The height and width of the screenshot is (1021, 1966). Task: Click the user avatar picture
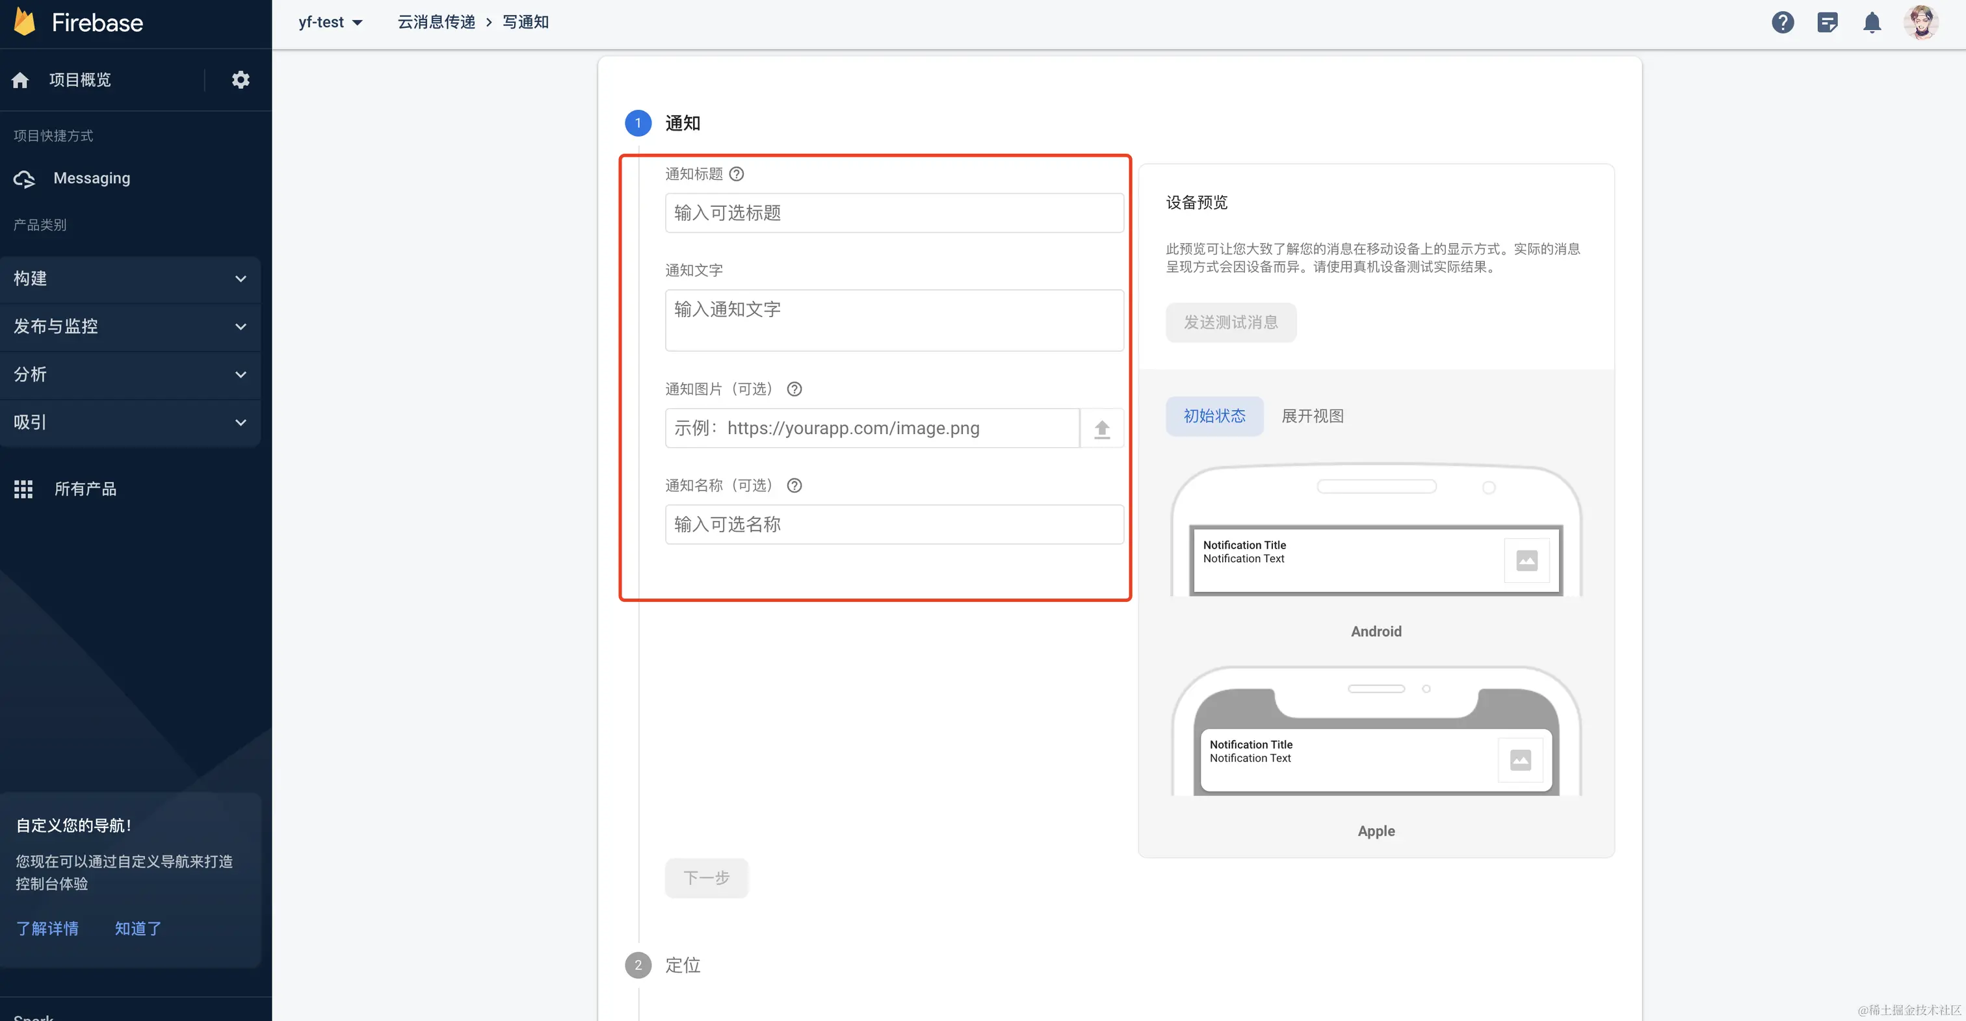pyautogui.click(x=1921, y=23)
